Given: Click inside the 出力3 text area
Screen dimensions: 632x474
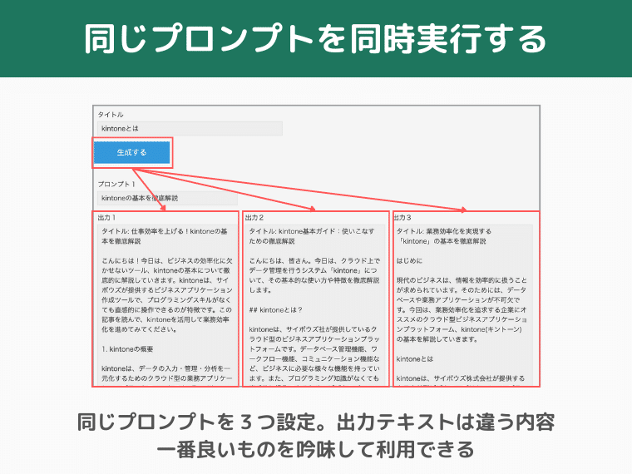Looking at the screenshot, I should (x=464, y=305).
